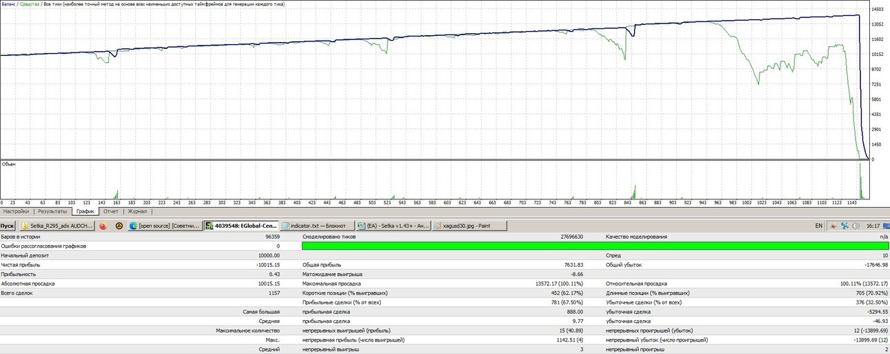Image resolution: width=890 pixels, height=354 pixels.
Task: Click the Ошибки рассогласования графиков value 0
Action: click(278, 246)
